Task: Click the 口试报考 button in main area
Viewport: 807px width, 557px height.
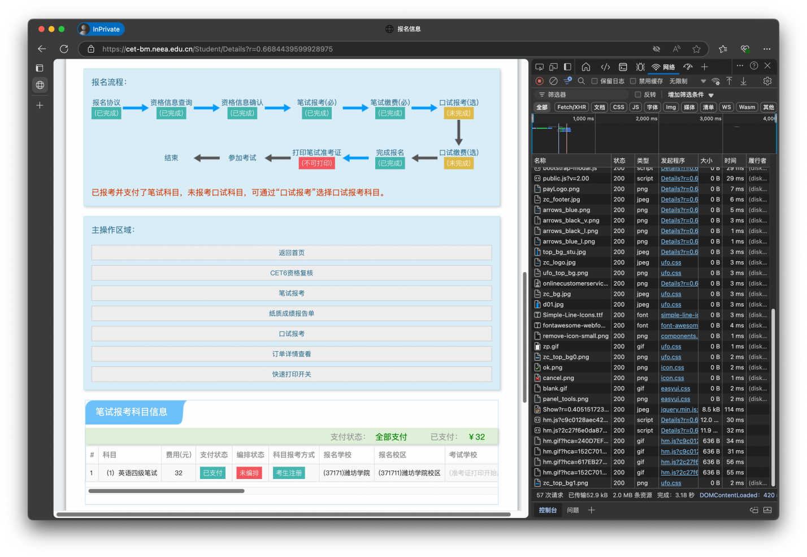Action: click(292, 334)
